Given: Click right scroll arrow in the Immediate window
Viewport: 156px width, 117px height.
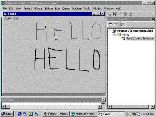Looking at the screenshot, I should (100, 107).
